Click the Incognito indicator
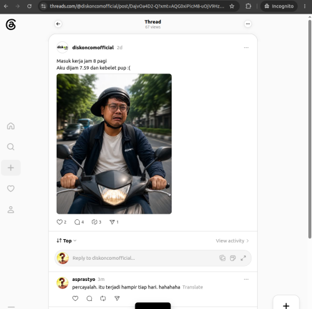The height and width of the screenshot is (309, 312). pos(279,6)
